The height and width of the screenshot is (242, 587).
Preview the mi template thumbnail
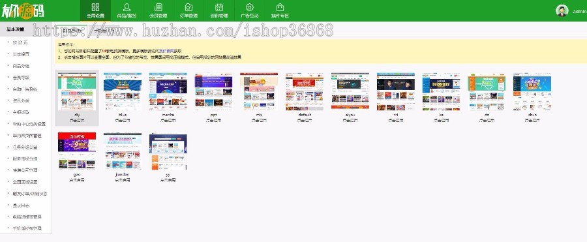(396, 91)
